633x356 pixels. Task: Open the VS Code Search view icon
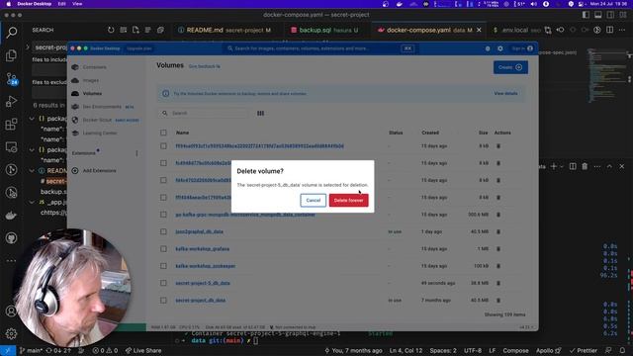tap(11, 33)
